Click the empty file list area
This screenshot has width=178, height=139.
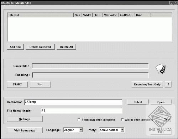pyautogui.click(x=90, y=29)
